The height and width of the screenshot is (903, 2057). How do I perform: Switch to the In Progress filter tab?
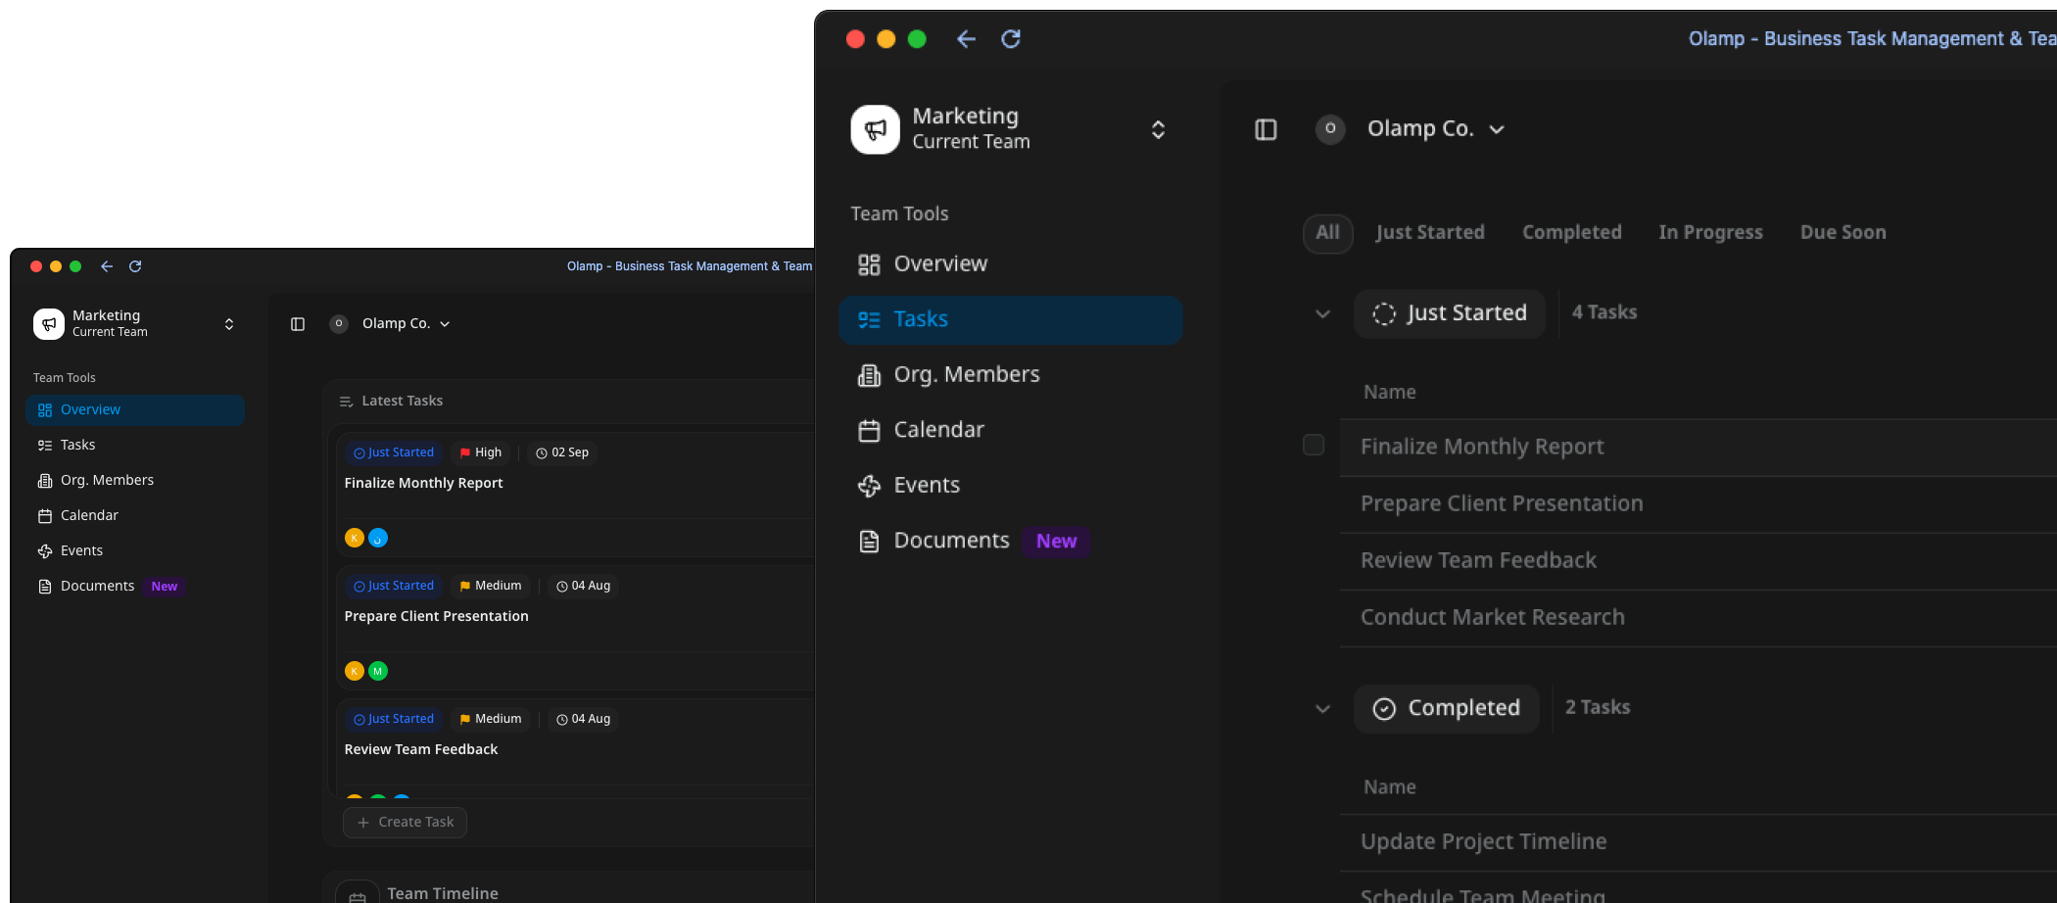click(1710, 232)
